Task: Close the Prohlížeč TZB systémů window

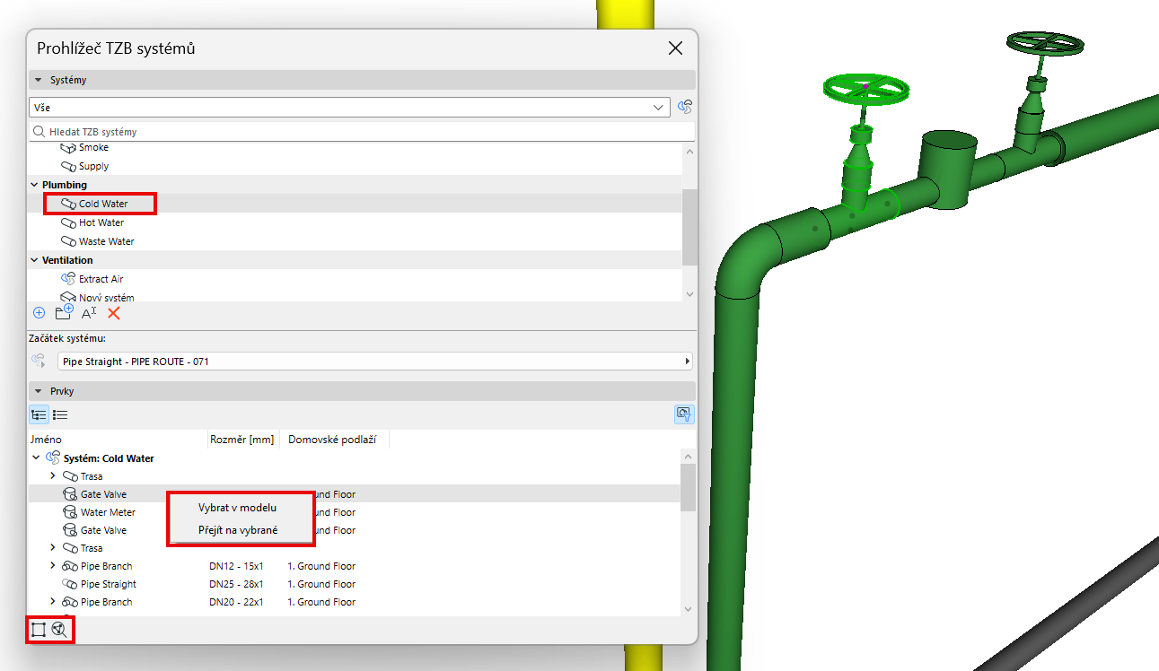Action: point(676,48)
